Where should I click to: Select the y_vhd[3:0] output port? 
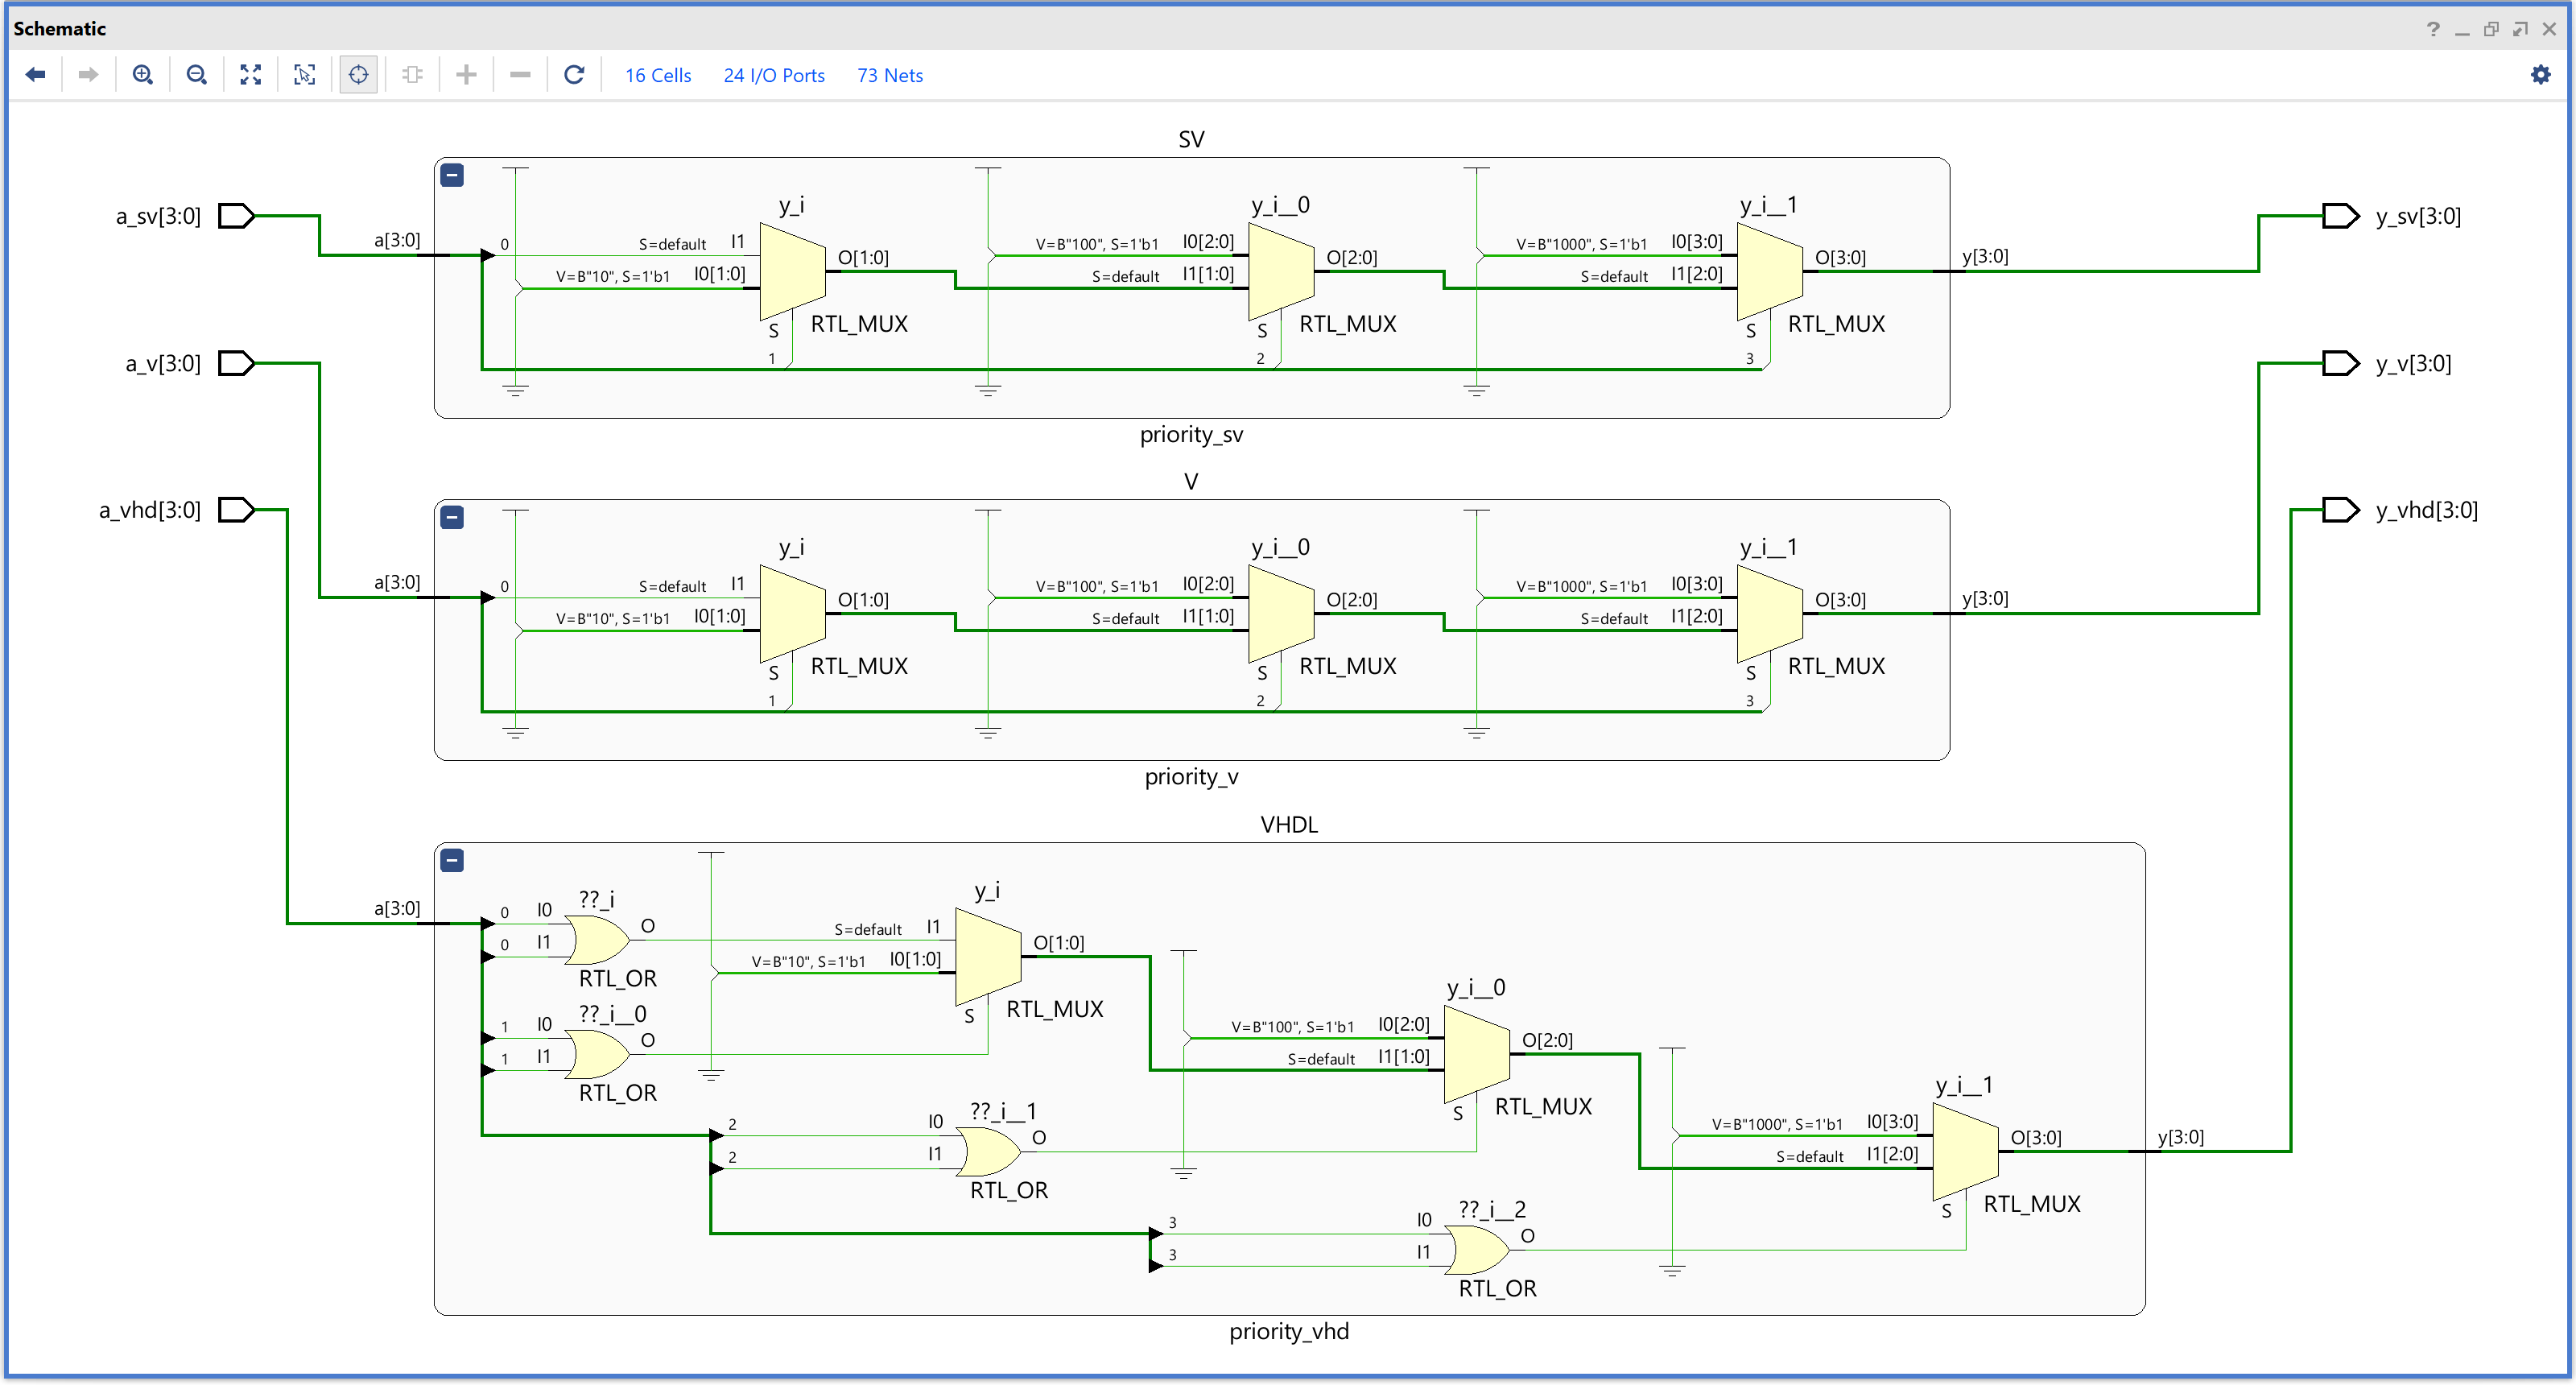coord(2340,510)
